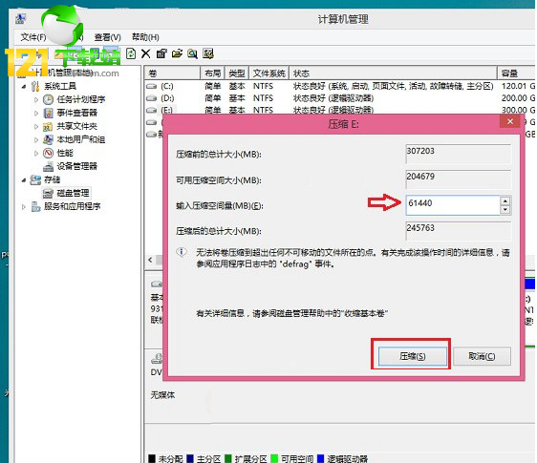Sort by the 状态 column header
This screenshot has height=463, width=537.
tap(393, 73)
